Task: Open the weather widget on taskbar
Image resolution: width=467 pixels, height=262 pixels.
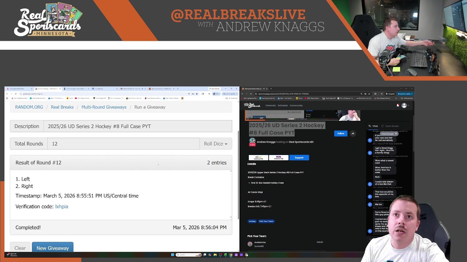Action: click(x=11, y=255)
